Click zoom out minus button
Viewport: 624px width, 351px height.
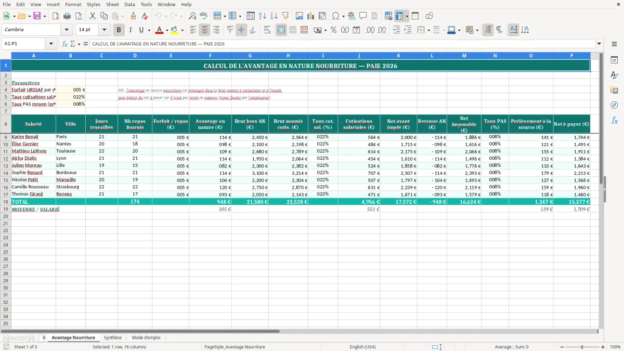(x=561, y=347)
